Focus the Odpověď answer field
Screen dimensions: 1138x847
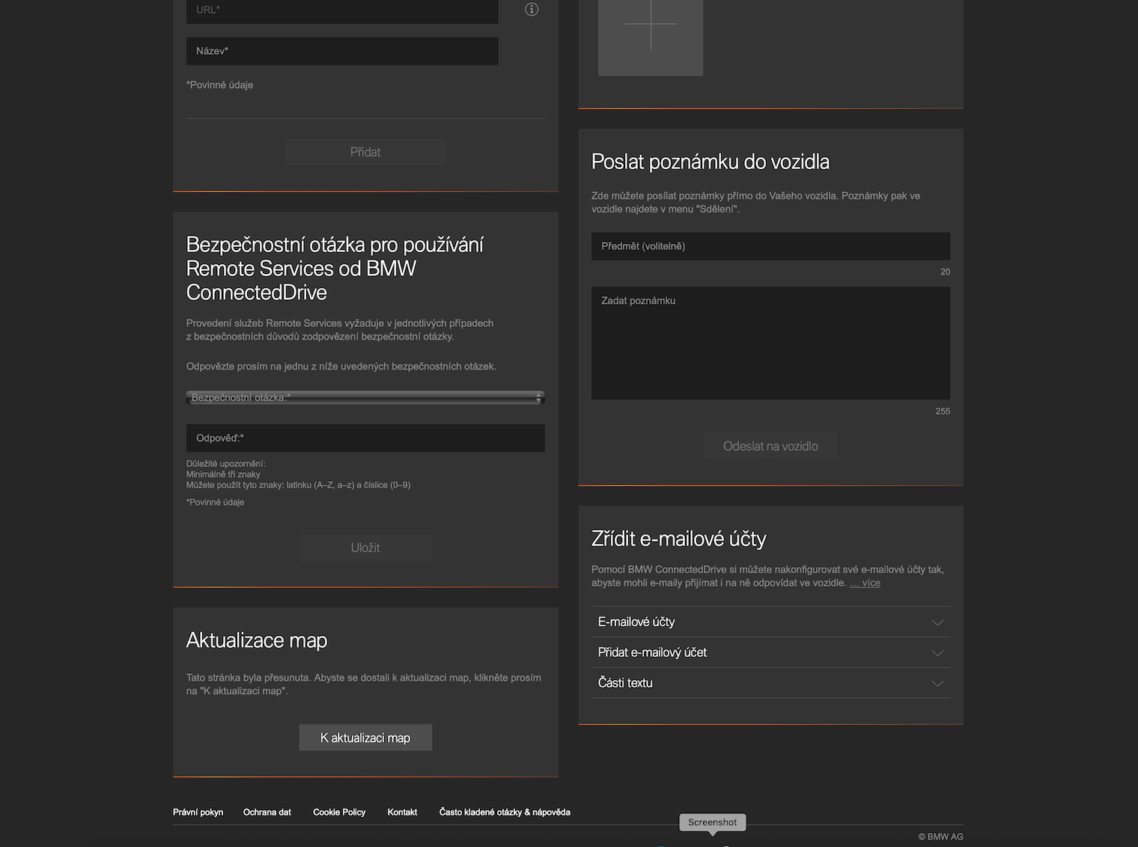click(365, 438)
